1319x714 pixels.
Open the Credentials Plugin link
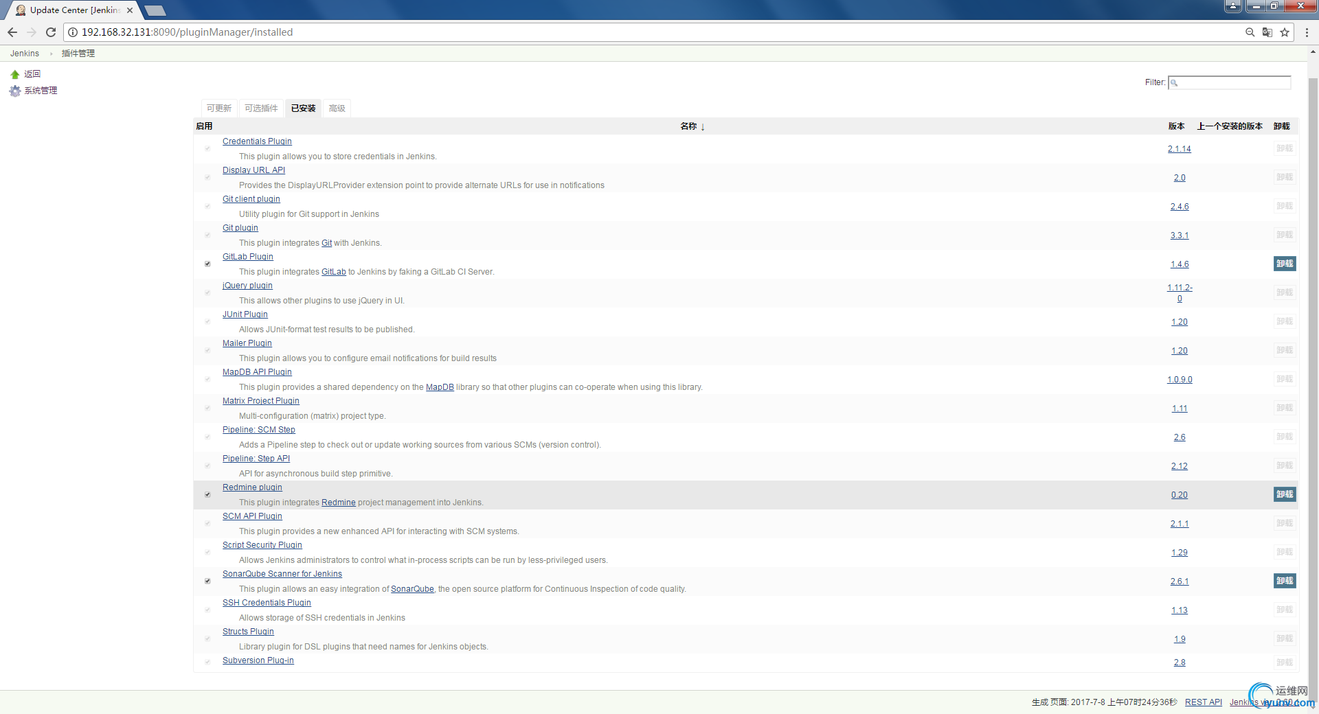257,141
